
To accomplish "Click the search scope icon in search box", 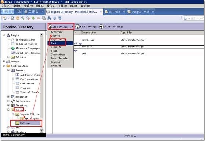I will coord(186,18).
